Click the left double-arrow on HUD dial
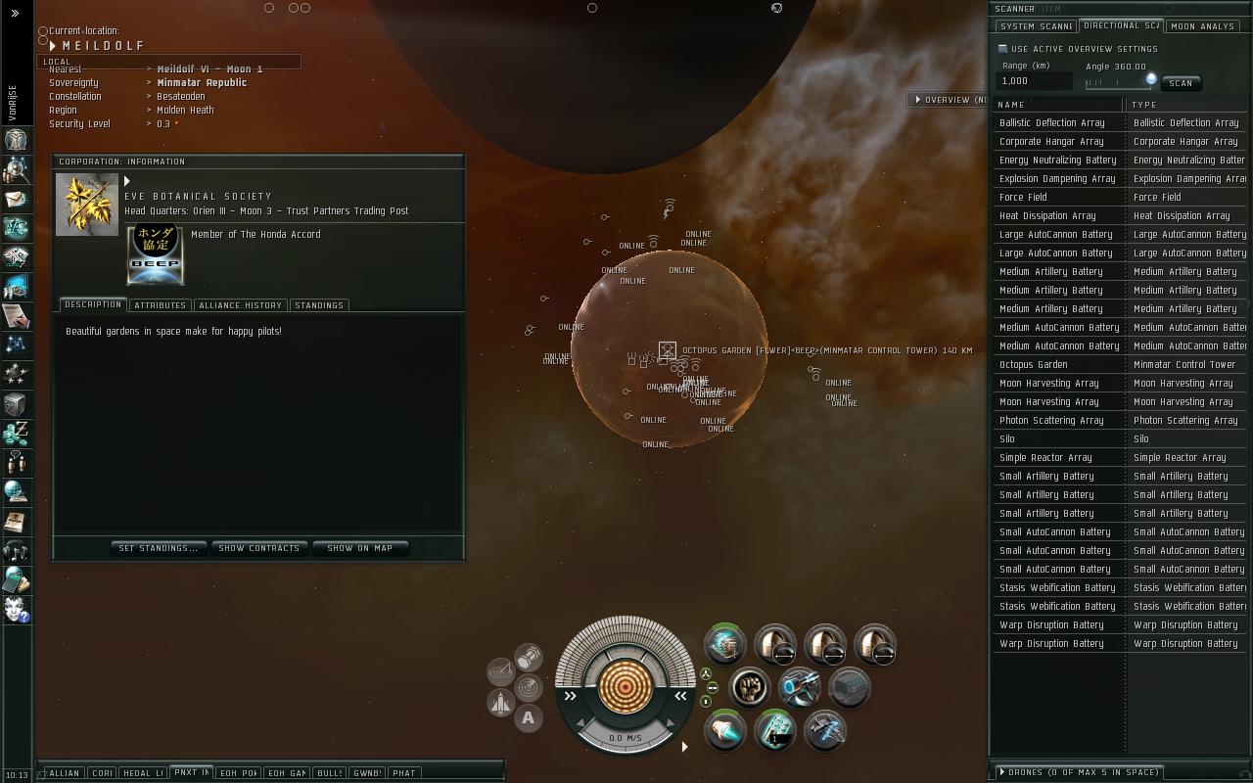Viewport: 1253px width, 783px height. tap(571, 696)
